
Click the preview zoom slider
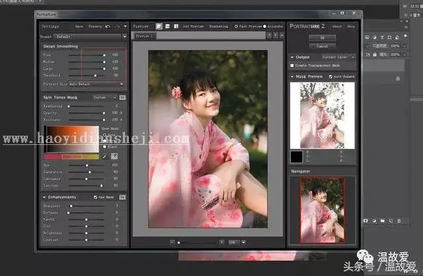click(196, 242)
